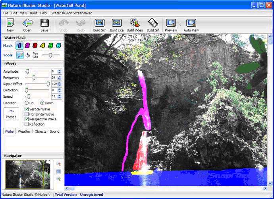Click the Build Scr toolbar icon
Screen dimensions: 274x199
tap(100, 23)
